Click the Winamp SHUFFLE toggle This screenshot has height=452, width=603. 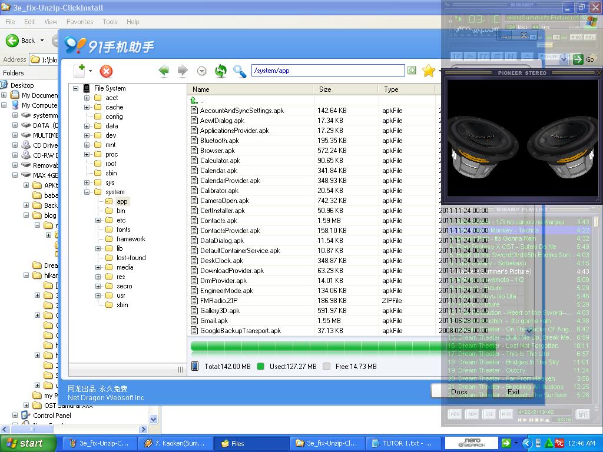(552, 57)
